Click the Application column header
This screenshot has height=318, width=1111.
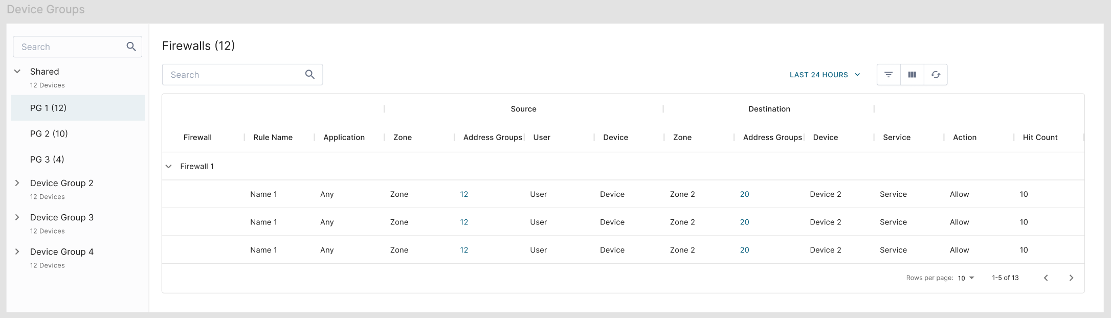click(x=344, y=137)
